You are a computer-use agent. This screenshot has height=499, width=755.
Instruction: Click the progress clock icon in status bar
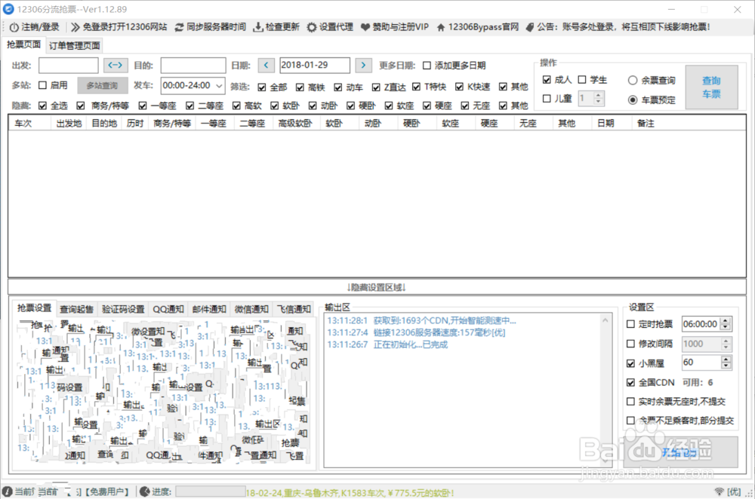click(x=144, y=491)
